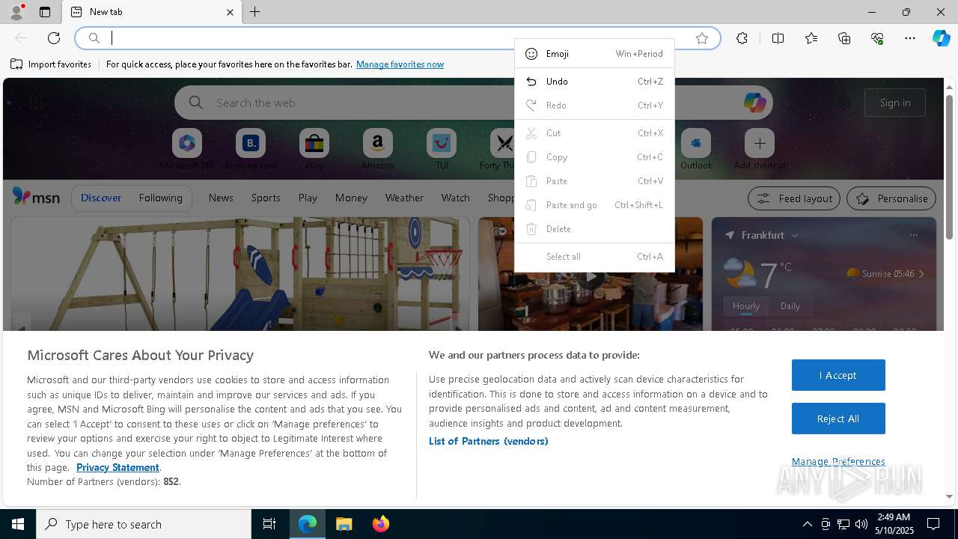The height and width of the screenshot is (539, 958).
Task: Open the Manage favorites now link
Action: coord(400,64)
